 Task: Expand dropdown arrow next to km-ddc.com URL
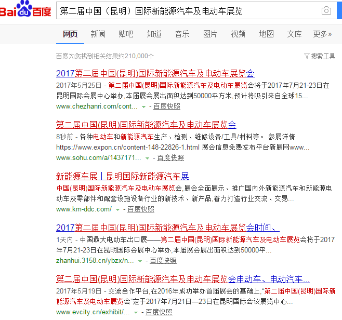click(118, 209)
